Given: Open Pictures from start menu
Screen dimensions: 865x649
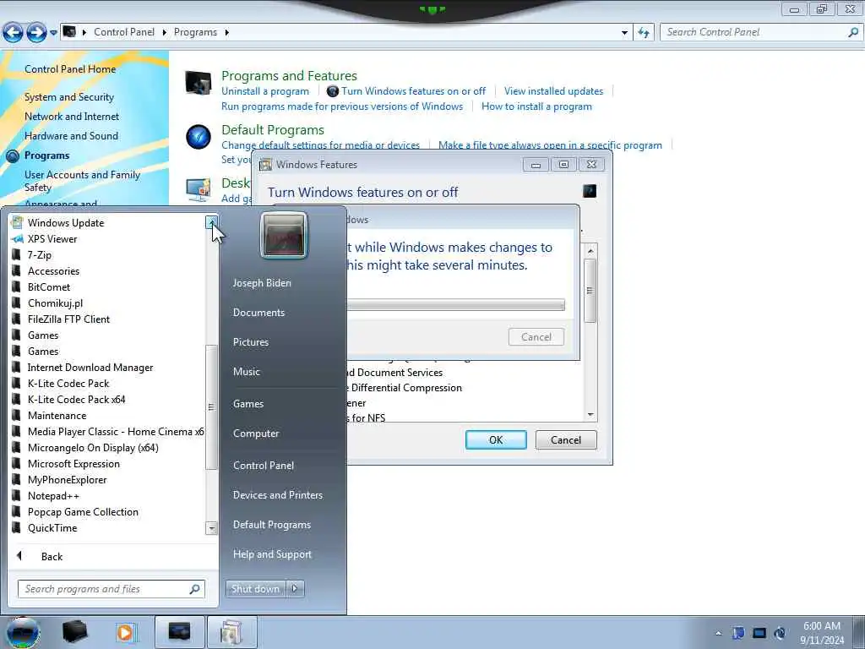Looking at the screenshot, I should (250, 342).
